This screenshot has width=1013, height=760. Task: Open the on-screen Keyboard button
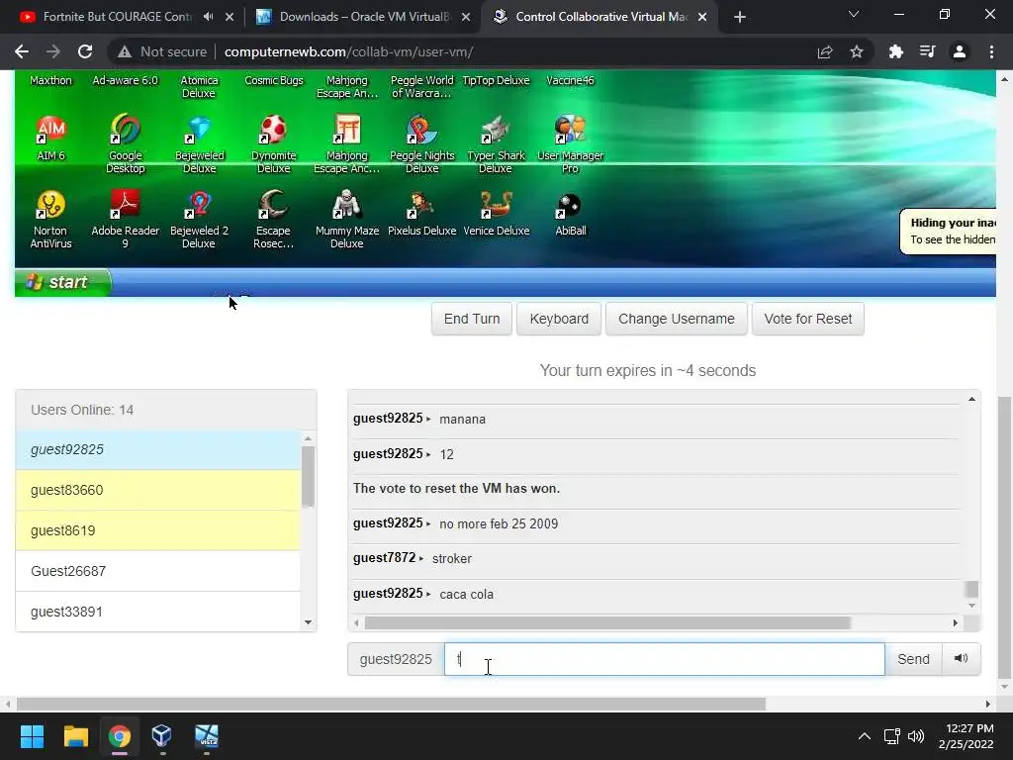pos(559,320)
